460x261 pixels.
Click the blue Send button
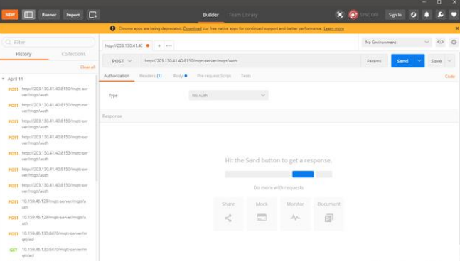tap(402, 61)
